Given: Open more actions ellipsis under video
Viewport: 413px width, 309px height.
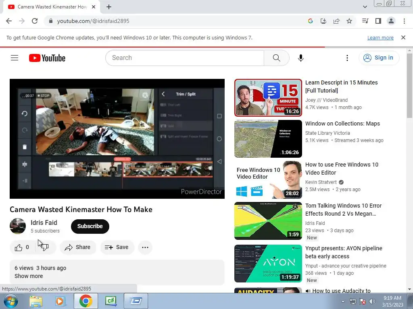Looking at the screenshot, I should click(145, 247).
